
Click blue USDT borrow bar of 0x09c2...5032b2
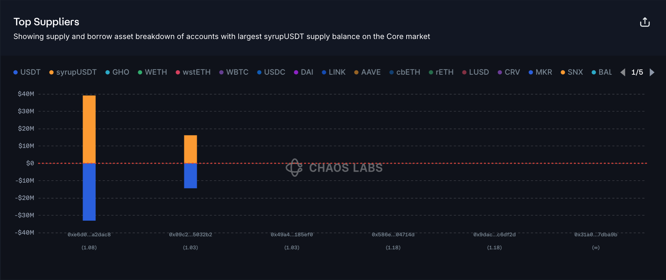click(191, 176)
